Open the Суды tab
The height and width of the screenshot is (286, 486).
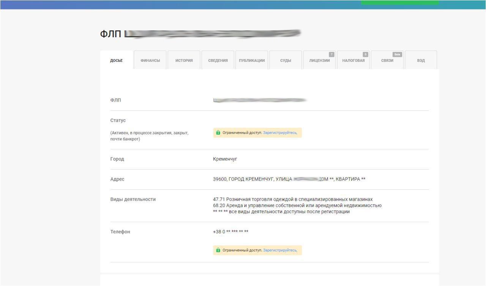click(x=285, y=61)
